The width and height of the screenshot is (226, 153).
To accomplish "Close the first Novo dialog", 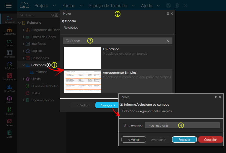I will tap(172, 14).
